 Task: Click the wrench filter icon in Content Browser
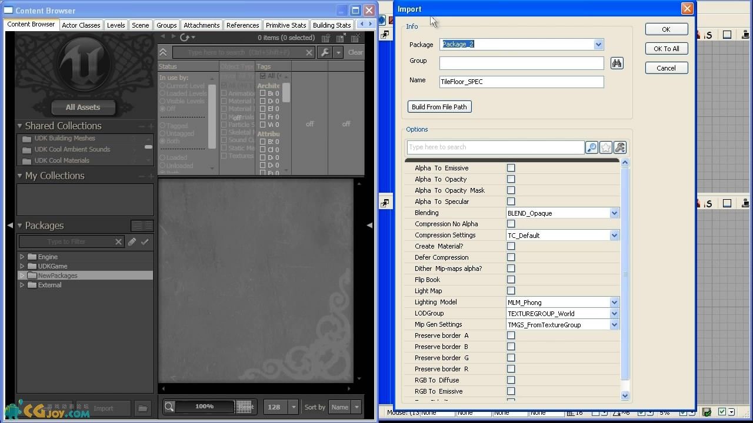324,52
